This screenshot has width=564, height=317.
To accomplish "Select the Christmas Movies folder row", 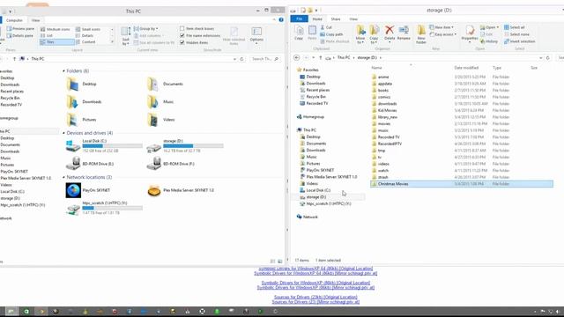I will coord(462,184).
